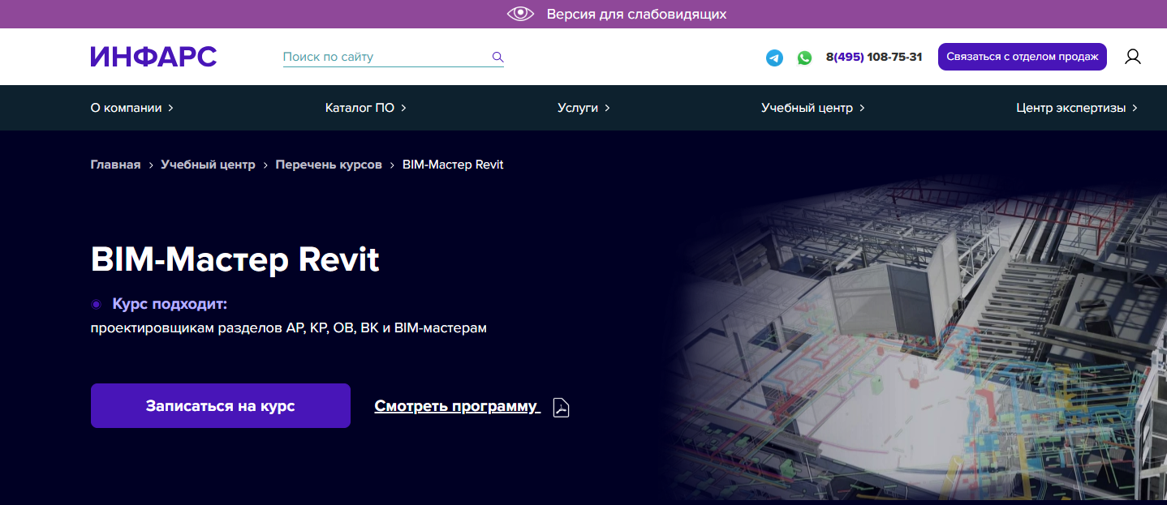The width and height of the screenshot is (1167, 505).
Task: Click the BIM-Мастер Revit breadcrumb text
Action: click(x=453, y=165)
